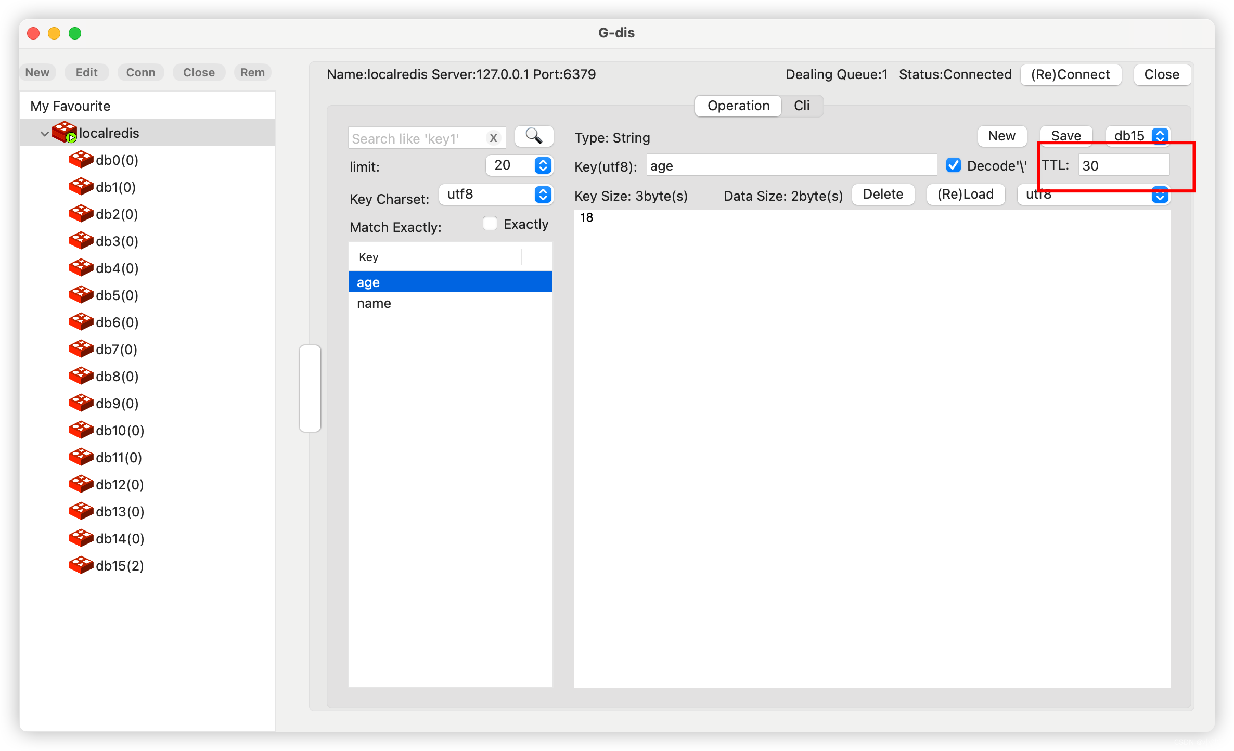
Task: Click the db12(0) database icon
Action: [x=81, y=484]
